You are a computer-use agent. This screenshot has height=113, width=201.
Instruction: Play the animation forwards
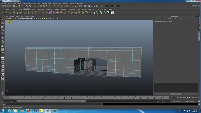click(x=190, y=98)
